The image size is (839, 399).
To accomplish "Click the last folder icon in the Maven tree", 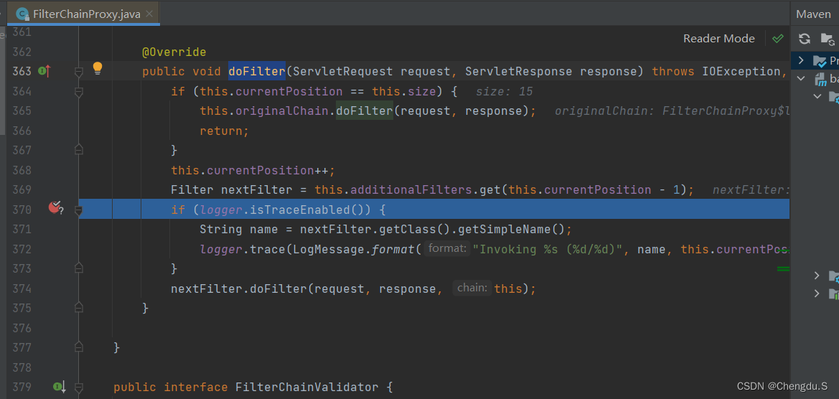I will tap(834, 293).
